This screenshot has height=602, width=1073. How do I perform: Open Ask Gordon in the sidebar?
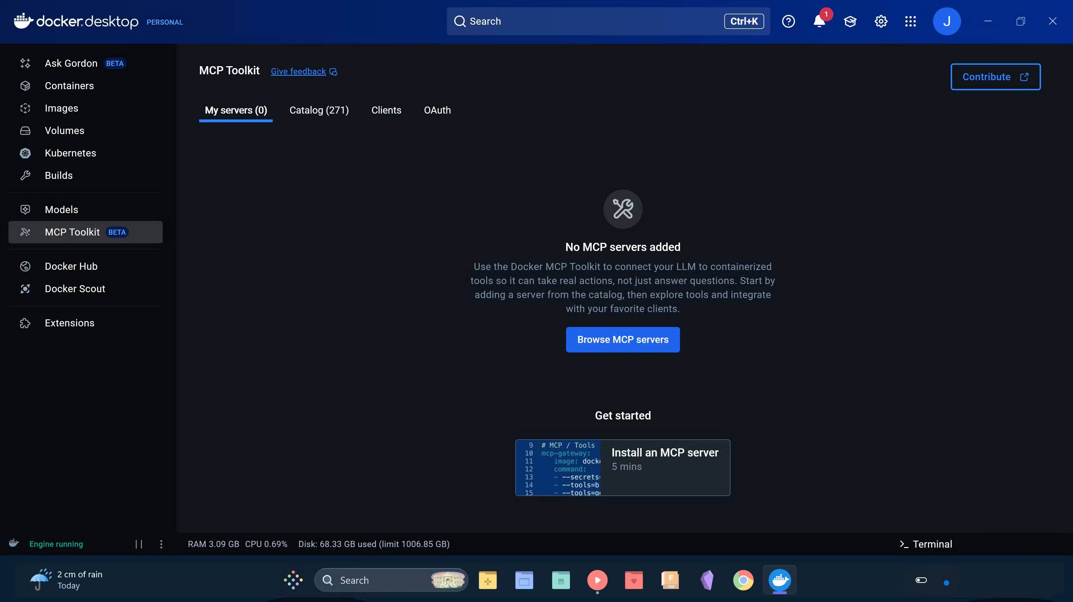(x=71, y=63)
